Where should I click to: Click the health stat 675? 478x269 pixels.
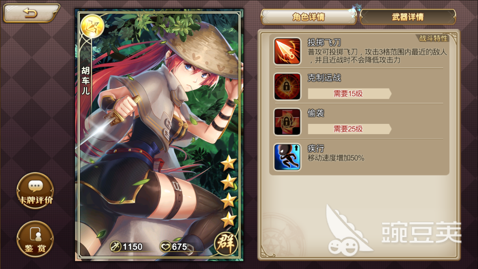pyautogui.click(x=174, y=247)
